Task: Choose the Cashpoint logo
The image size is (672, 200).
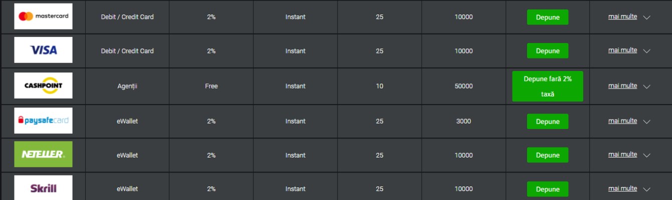Action: pos(43,85)
